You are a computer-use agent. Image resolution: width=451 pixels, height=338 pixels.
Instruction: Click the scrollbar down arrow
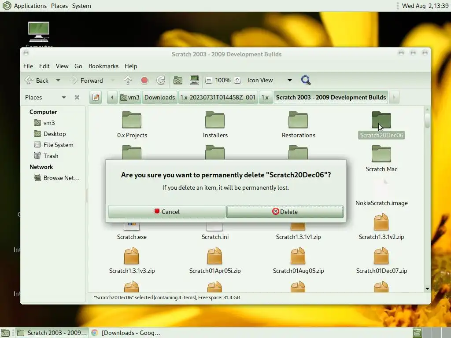click(x=427, y=289)
